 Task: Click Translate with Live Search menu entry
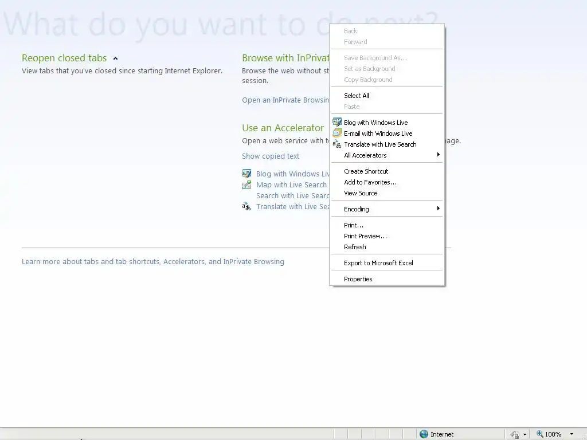pyautogui.click(x=387, y=144)
